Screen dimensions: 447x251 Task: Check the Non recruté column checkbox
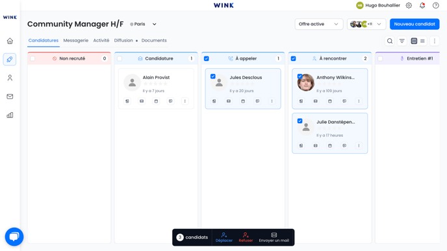[x=32, y=58]
